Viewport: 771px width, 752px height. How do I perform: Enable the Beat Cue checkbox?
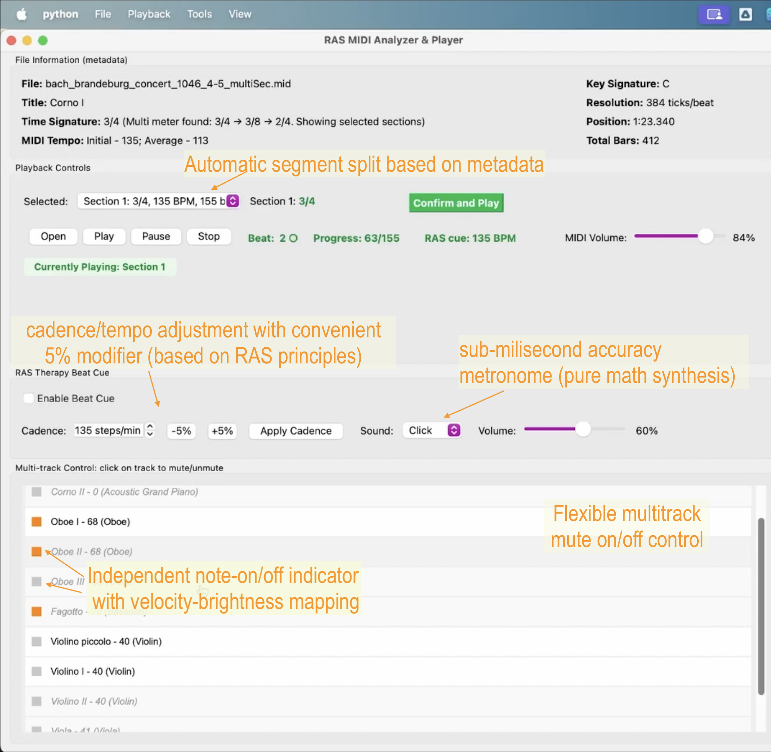[x=28, y=398]
